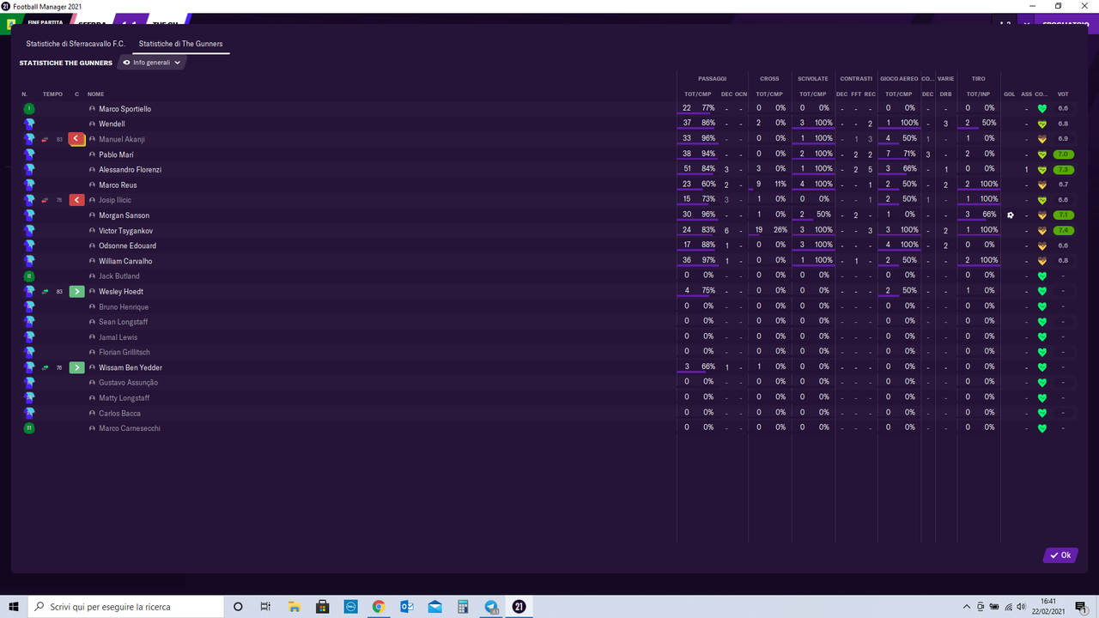This screenshot has height=618, width=1099.
Task: Click the red substituted-off arrow for Josip Ilicic
Action: pos(76,200)
